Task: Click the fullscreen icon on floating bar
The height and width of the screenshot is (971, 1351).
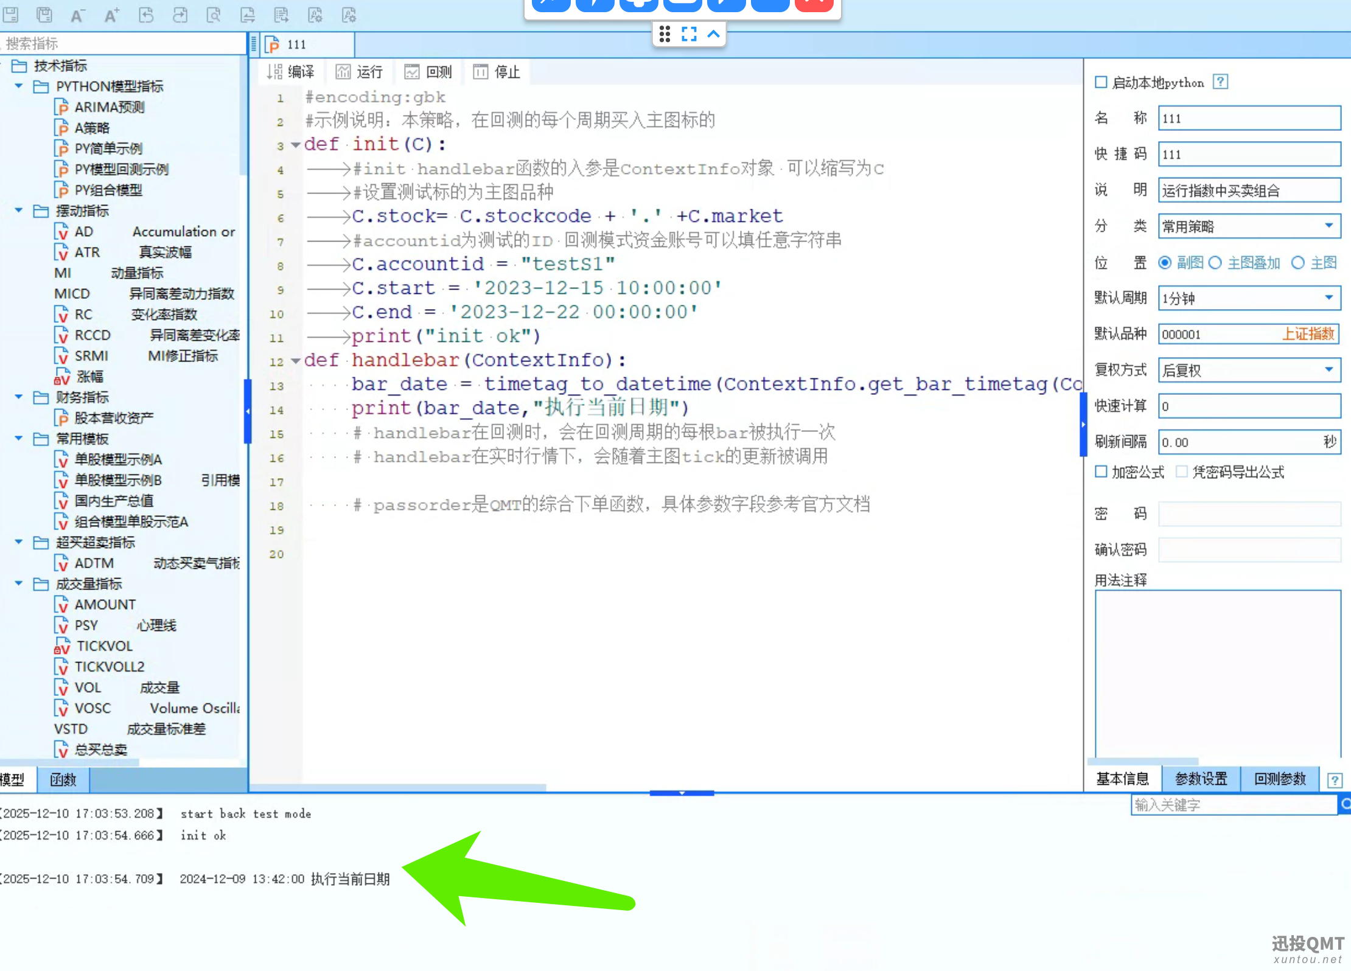Action: (x=689, y=34)
